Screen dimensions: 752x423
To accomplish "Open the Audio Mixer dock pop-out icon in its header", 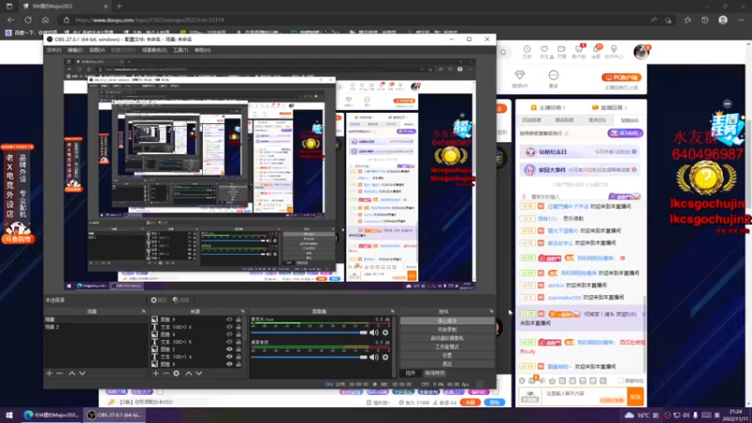I will click(x=393, y=311).
